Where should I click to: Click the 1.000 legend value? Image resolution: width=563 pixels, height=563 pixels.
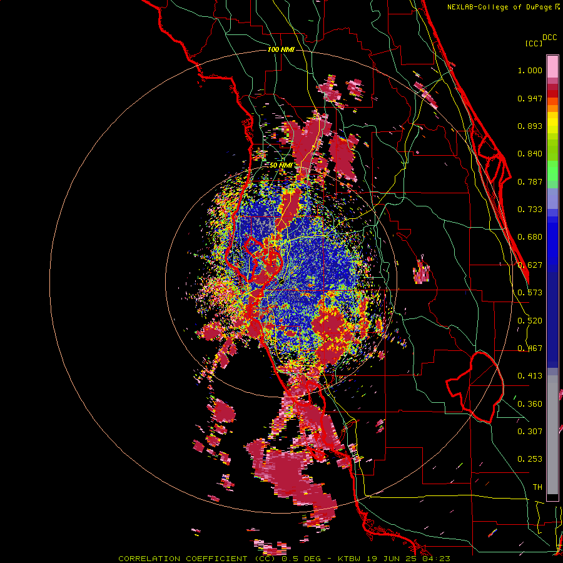point(530,70)
